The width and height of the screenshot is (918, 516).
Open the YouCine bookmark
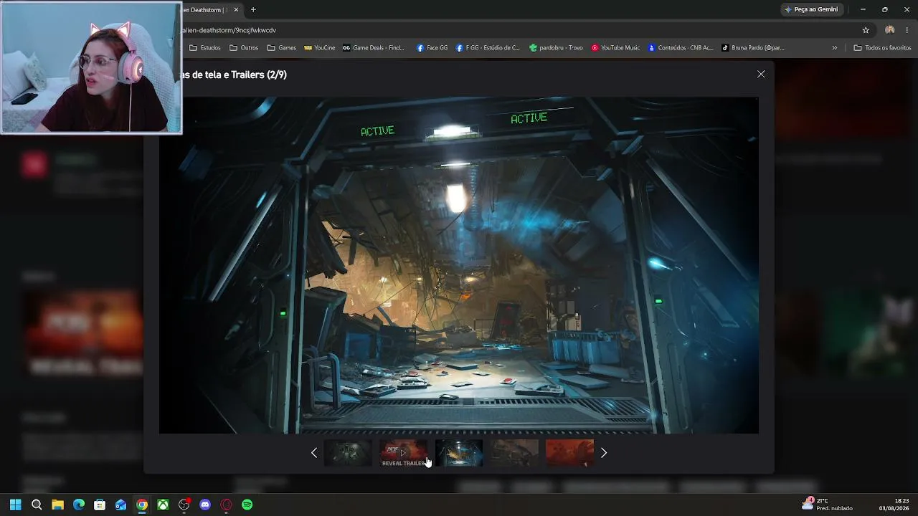click(x=319, y=48)
